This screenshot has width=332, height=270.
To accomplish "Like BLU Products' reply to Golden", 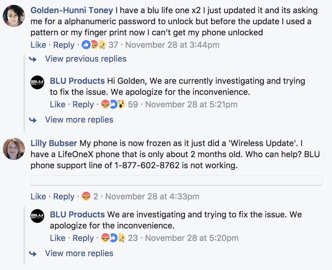I will coord(57,105).
